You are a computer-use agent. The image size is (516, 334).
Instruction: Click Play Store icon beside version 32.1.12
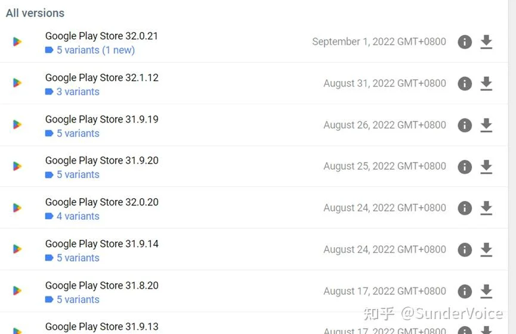tap(17, 83)
